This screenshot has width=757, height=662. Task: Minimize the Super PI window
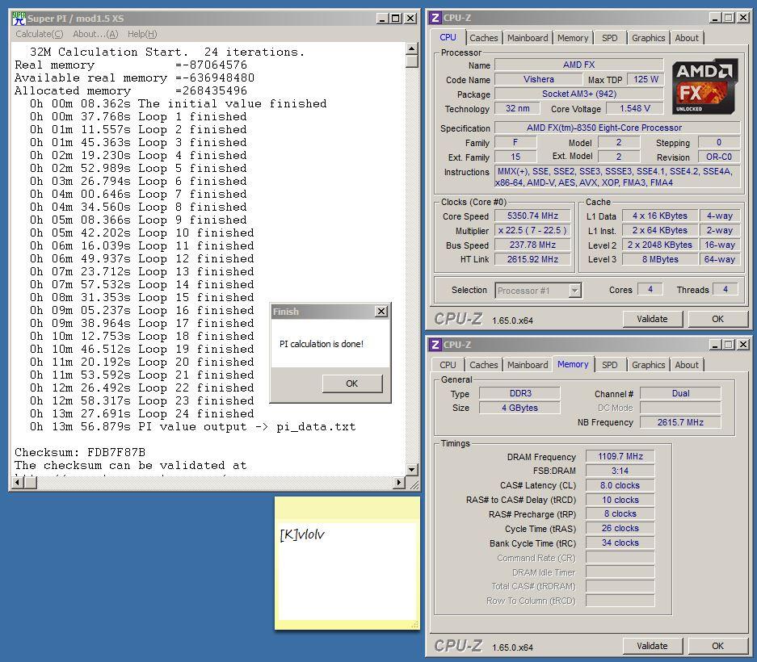[382, 19]
